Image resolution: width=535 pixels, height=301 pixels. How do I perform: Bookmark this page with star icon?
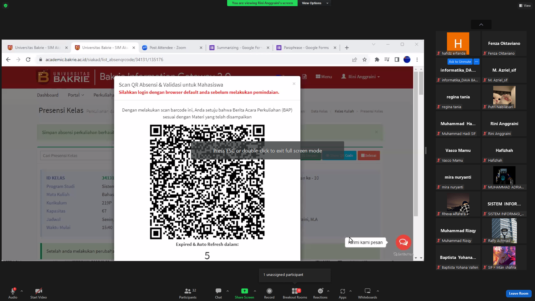[x=364, y=60]
